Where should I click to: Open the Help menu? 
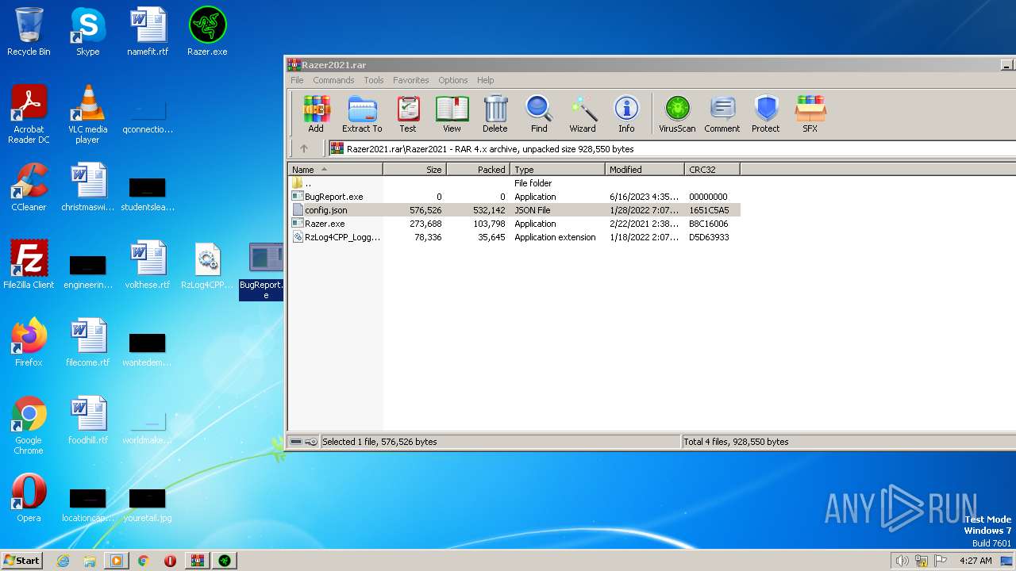(x=485, y=80)
